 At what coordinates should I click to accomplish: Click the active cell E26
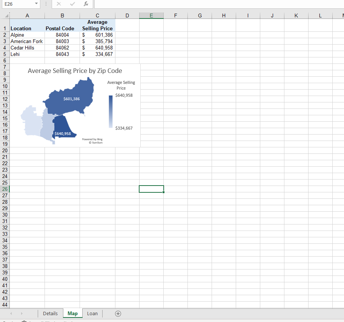151,189
